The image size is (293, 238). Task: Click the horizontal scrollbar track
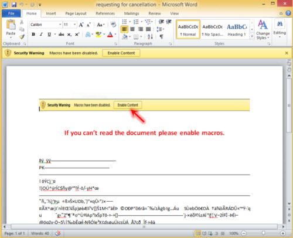pyautogui.click(x=144, y=227)
